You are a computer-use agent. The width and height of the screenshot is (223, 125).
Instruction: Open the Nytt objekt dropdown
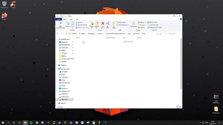(122, 22)
